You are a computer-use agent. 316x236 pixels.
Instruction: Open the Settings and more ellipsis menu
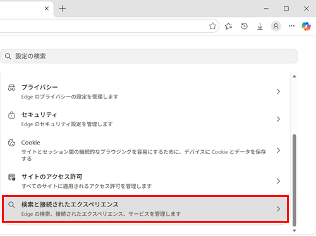[291, 26]
